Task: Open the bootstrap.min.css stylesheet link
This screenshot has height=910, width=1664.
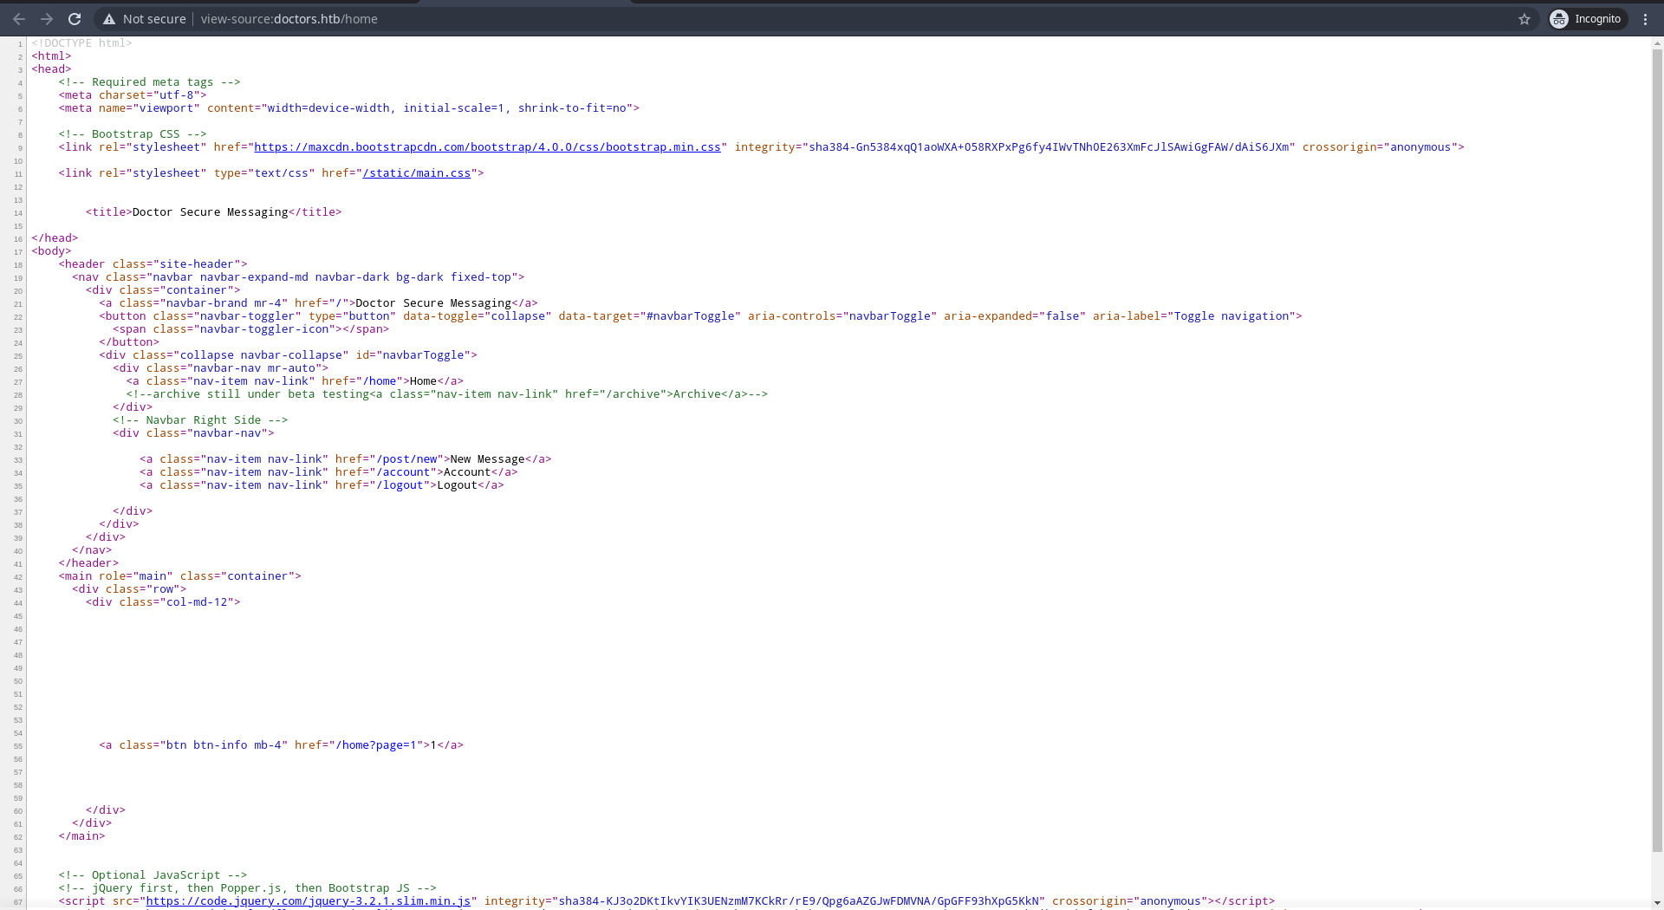Action: tap(487, 147)
